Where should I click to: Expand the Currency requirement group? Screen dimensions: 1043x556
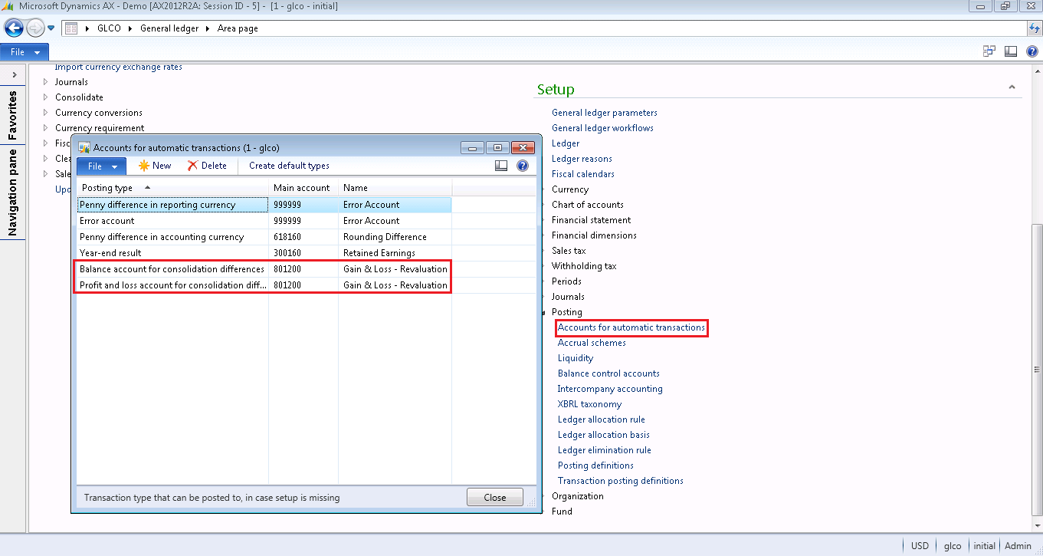pyautogui.click(x=45, y=128)
